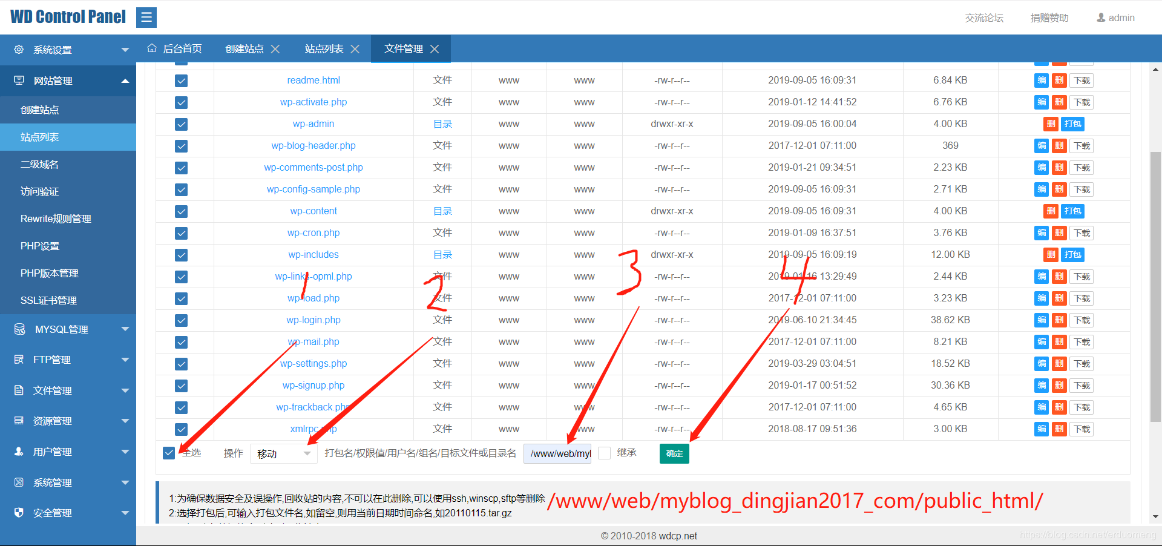Expand the 安全管理 sidebar section
The height and width of the screenshot is (546, 1162).
pos(125,513)
